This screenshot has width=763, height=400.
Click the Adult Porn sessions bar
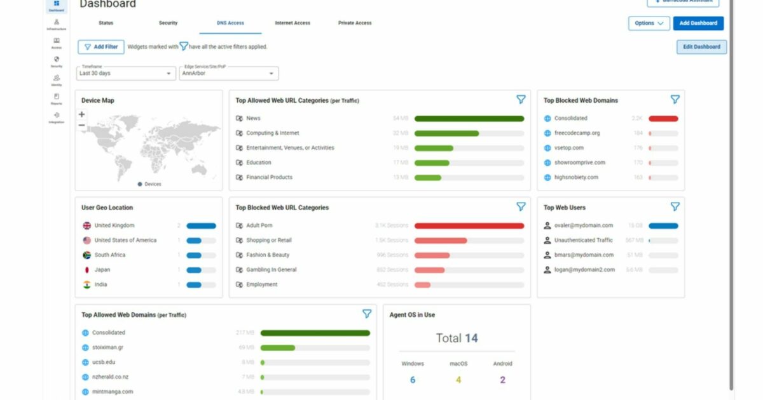point(469,226)
